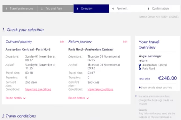Go back to Travel preferences step
181x120 pixels.
pos(20,8)
